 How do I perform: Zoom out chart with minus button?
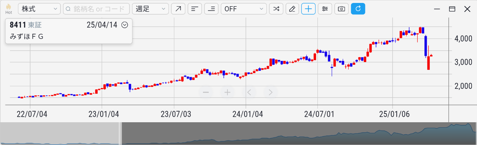(205, 92)
